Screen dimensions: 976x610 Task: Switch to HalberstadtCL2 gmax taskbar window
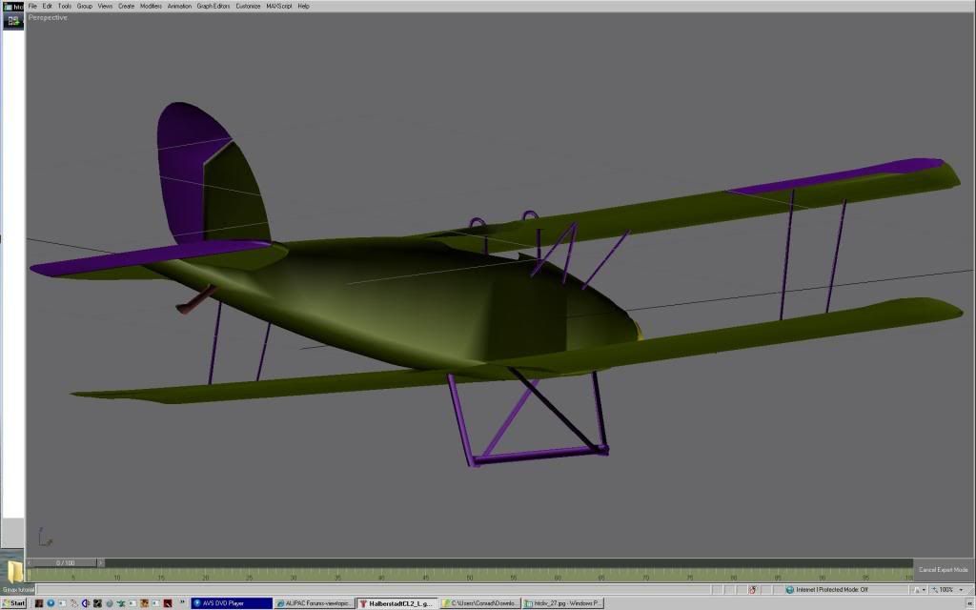pyautogui.click(x=397, y=603)
